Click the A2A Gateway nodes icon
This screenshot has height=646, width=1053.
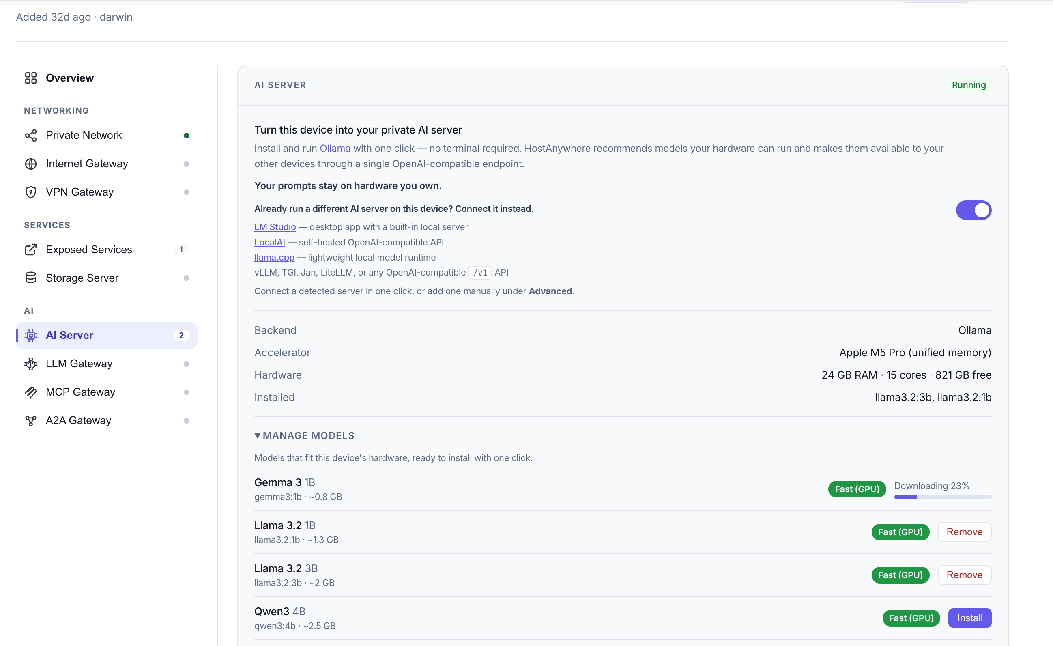31,421
